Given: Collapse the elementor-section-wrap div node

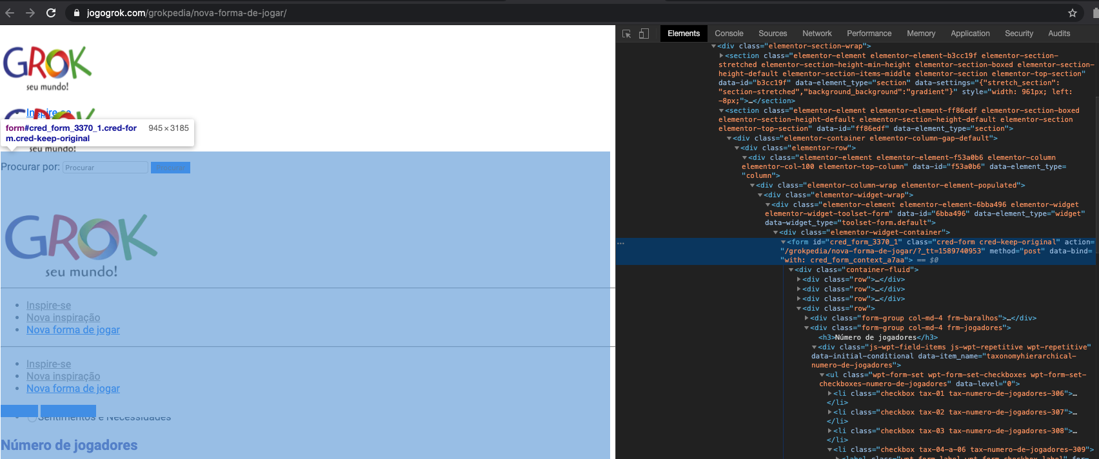Looking at the screenshot, I should click(713, 46).
